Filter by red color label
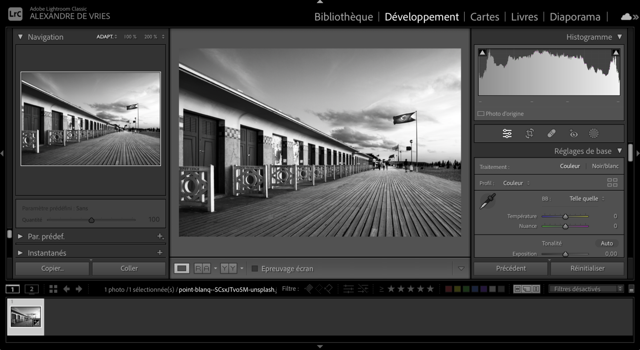The height and width of the screenshot is (350, 640). [449, 289]
